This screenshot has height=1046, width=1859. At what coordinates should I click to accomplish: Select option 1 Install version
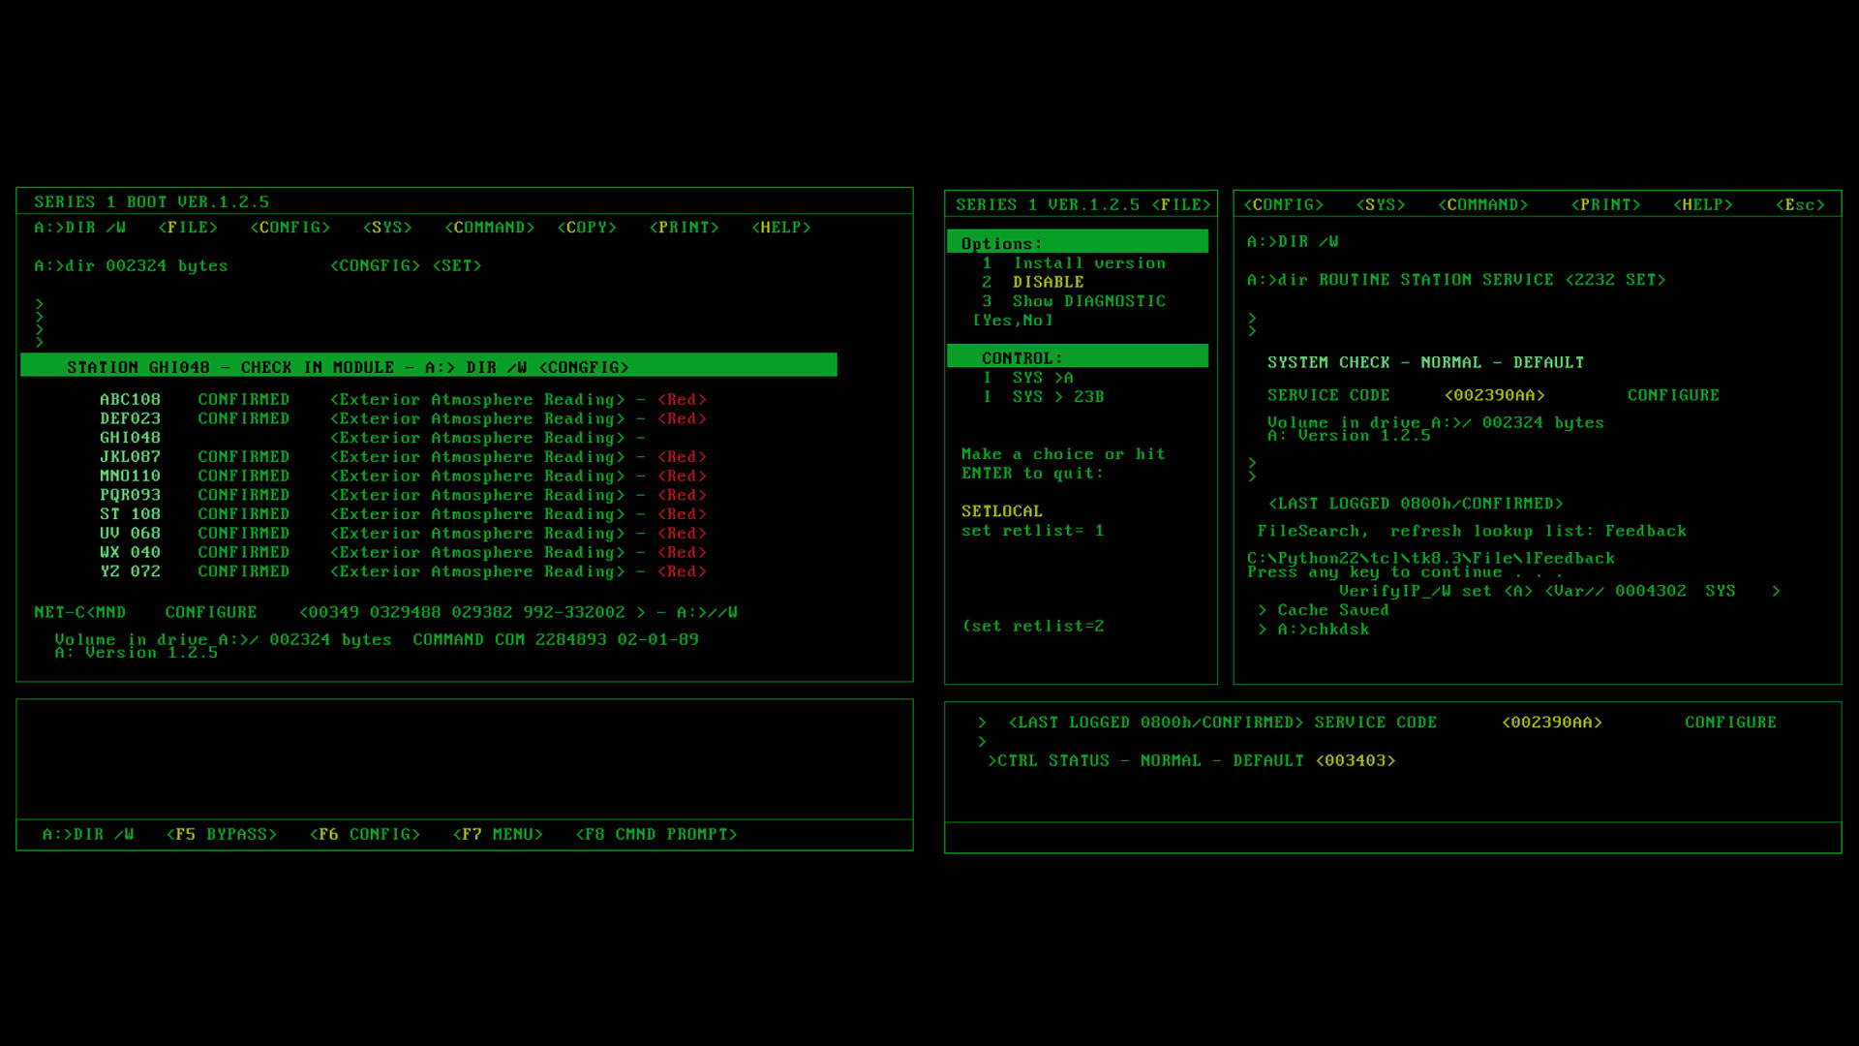pyautogui.click(x=1074, y=263)
